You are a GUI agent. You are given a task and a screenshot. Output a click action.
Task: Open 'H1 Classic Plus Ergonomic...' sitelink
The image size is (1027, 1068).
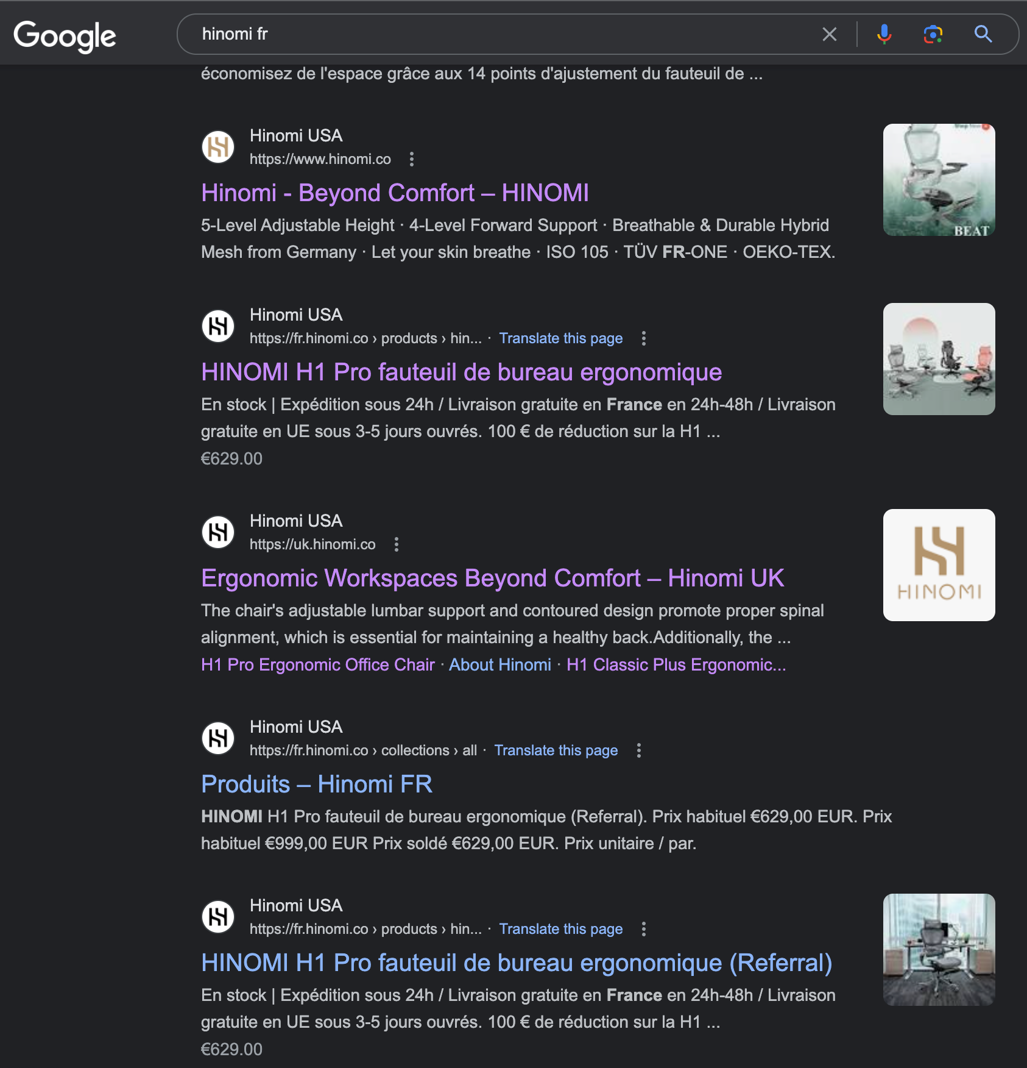tap(676, 664)
